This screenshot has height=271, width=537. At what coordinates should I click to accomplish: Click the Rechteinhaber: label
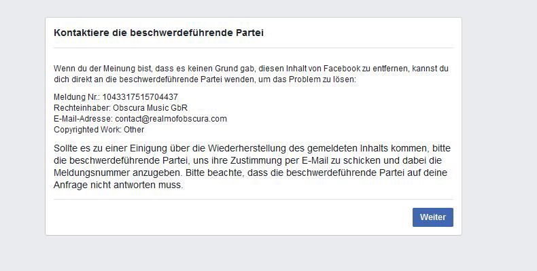pyautogui.click(x=82, y=108)
